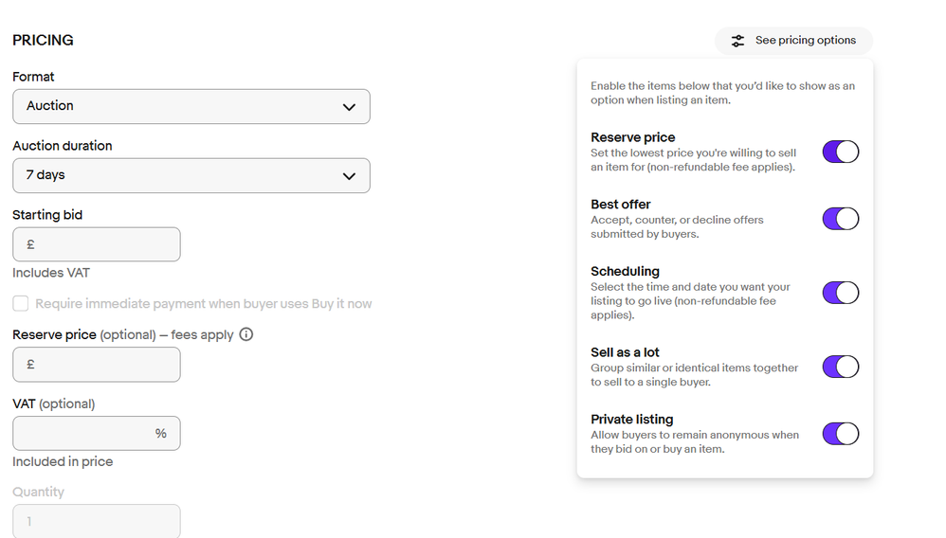Select the Private listing option title
The image size is (946, 538).
click(631, 420)
